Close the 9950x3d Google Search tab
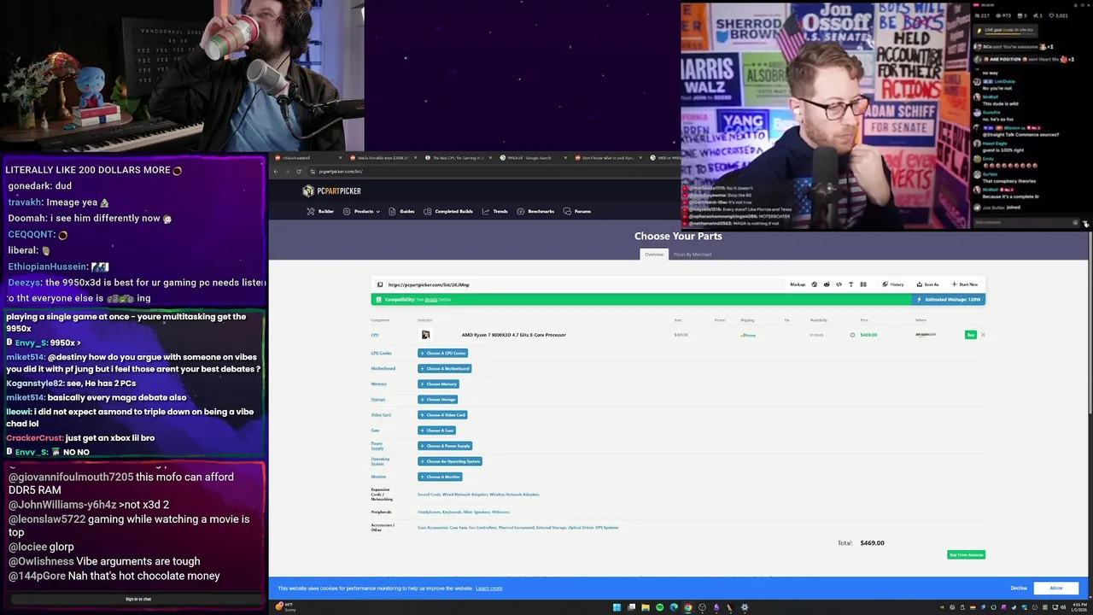This screenshot has height=615, width=1093. (x=564, y=157)
